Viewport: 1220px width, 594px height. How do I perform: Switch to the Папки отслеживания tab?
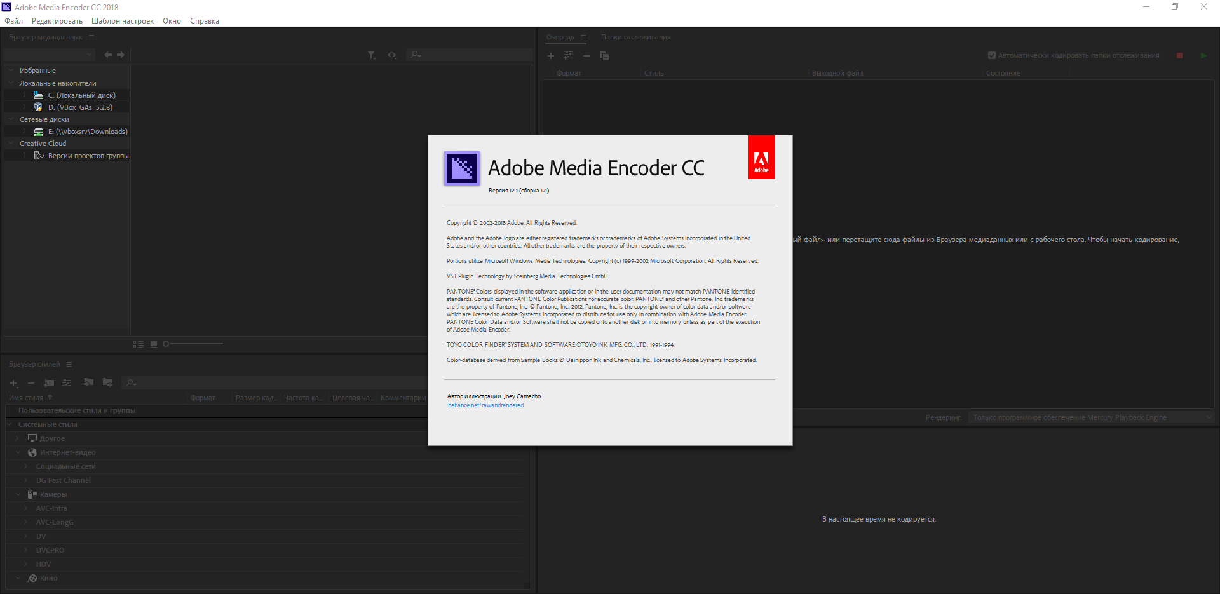point(636,37)
